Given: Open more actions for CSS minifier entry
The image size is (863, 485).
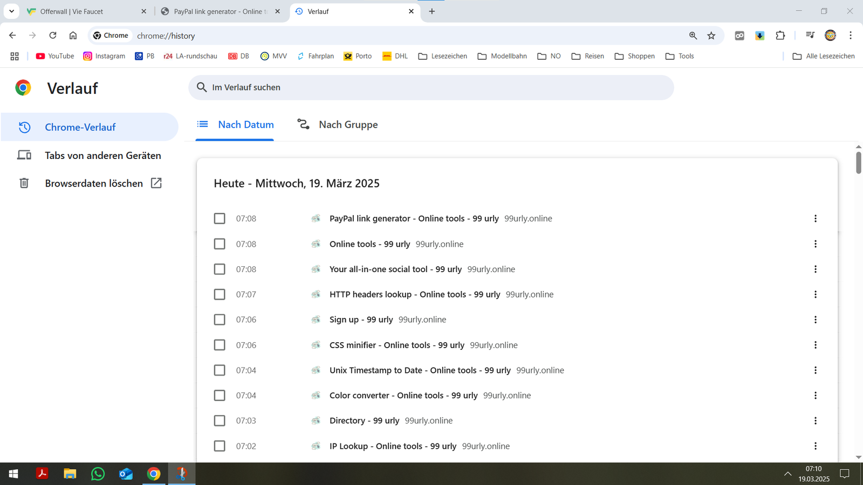Looking at the screenshot, I should [x=816, y=345].
